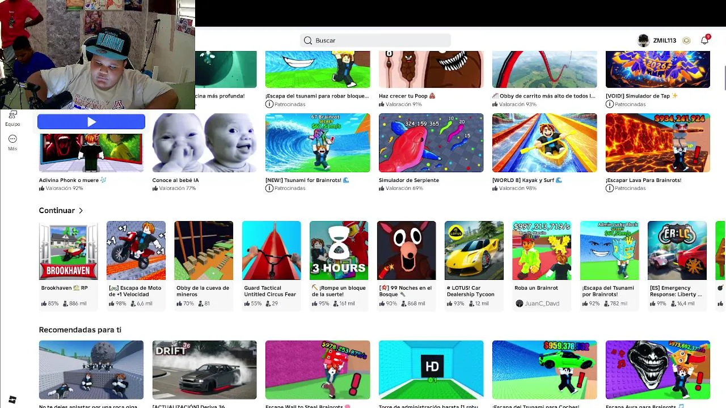Open [NEW!] Tsunami for Brainrots game

(318, 143)
